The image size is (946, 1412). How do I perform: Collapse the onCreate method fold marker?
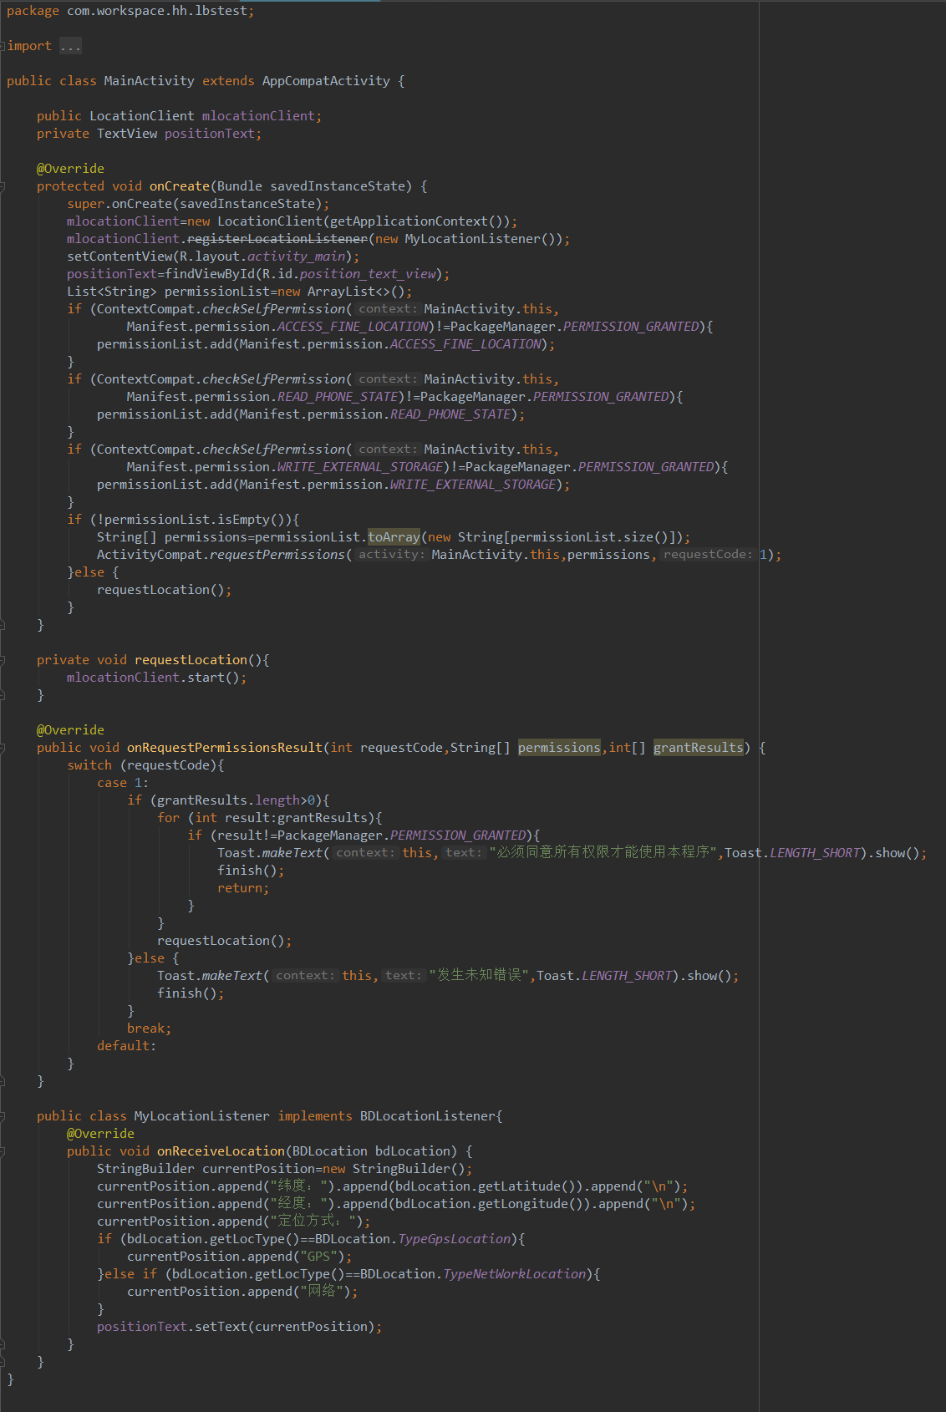tap(3, 186)
